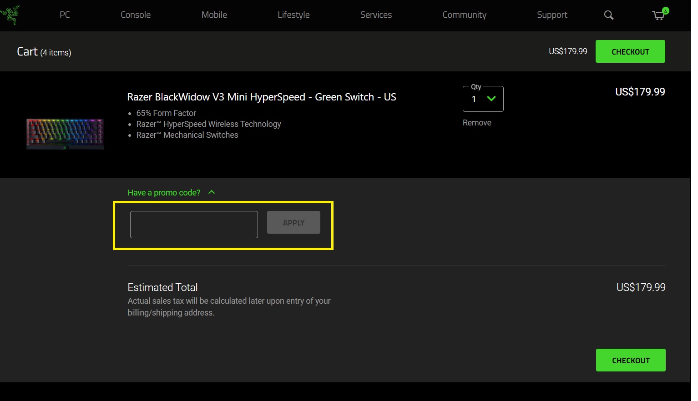Screen dimensions: 698x401
Task: Open the shopping cart icon
Action: pyautogui.click(x=660, y=14)
